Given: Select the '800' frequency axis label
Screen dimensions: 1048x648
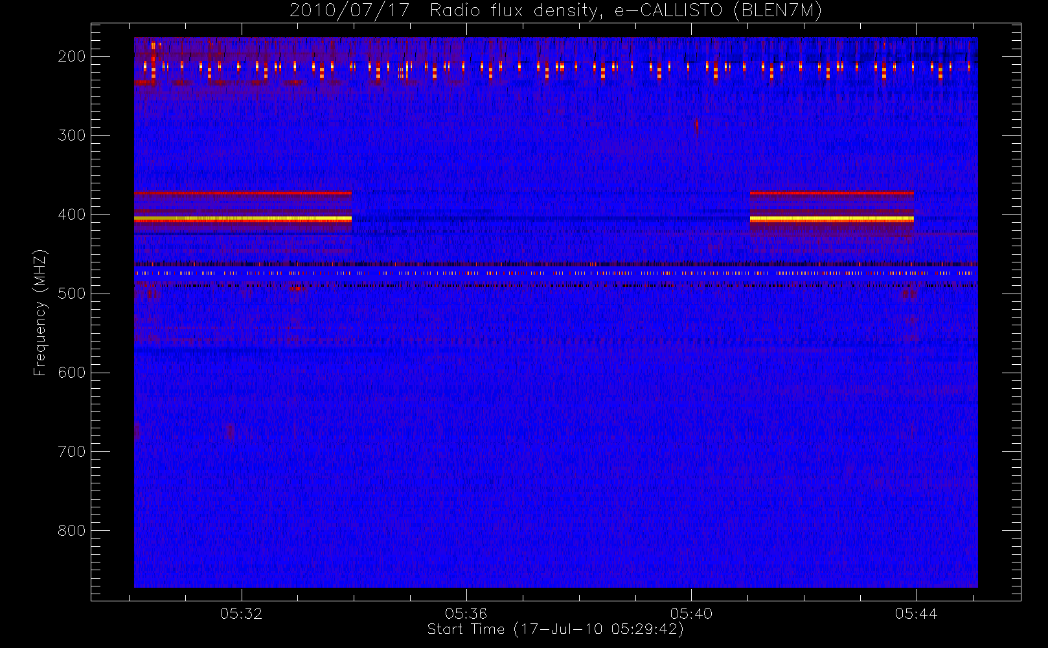Looking at the screenshot, I should tap(71, 531).
